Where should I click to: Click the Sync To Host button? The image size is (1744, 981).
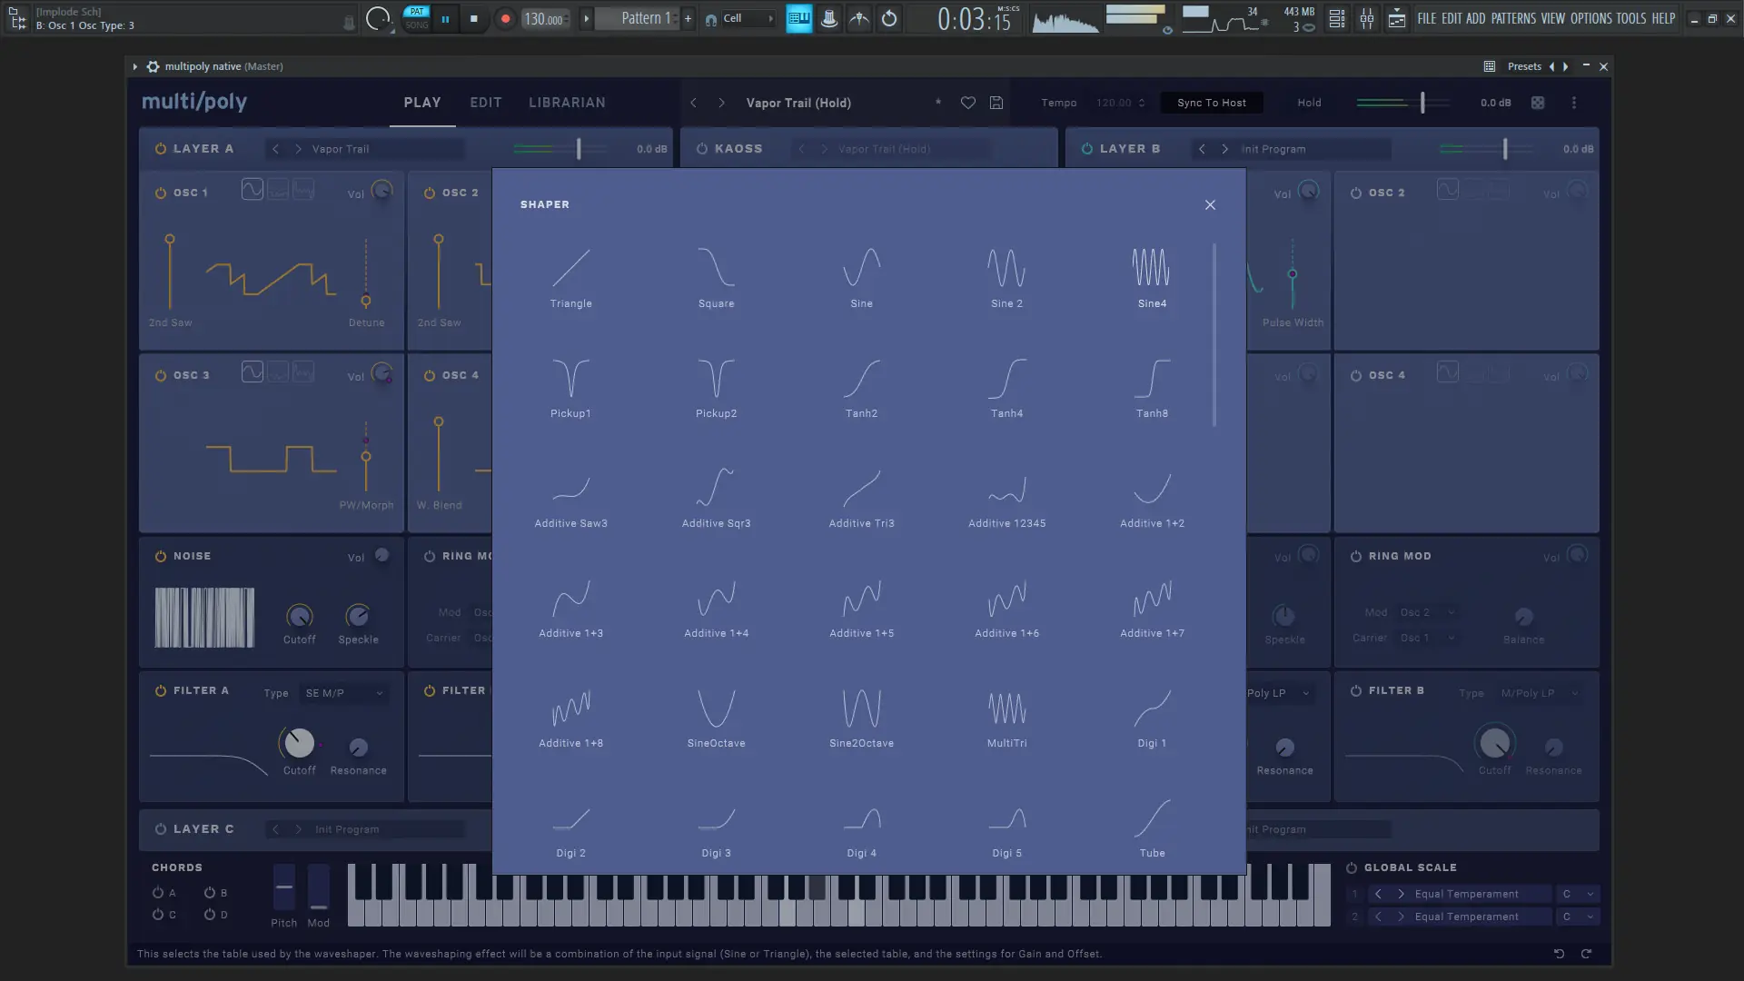[1211, 103]
